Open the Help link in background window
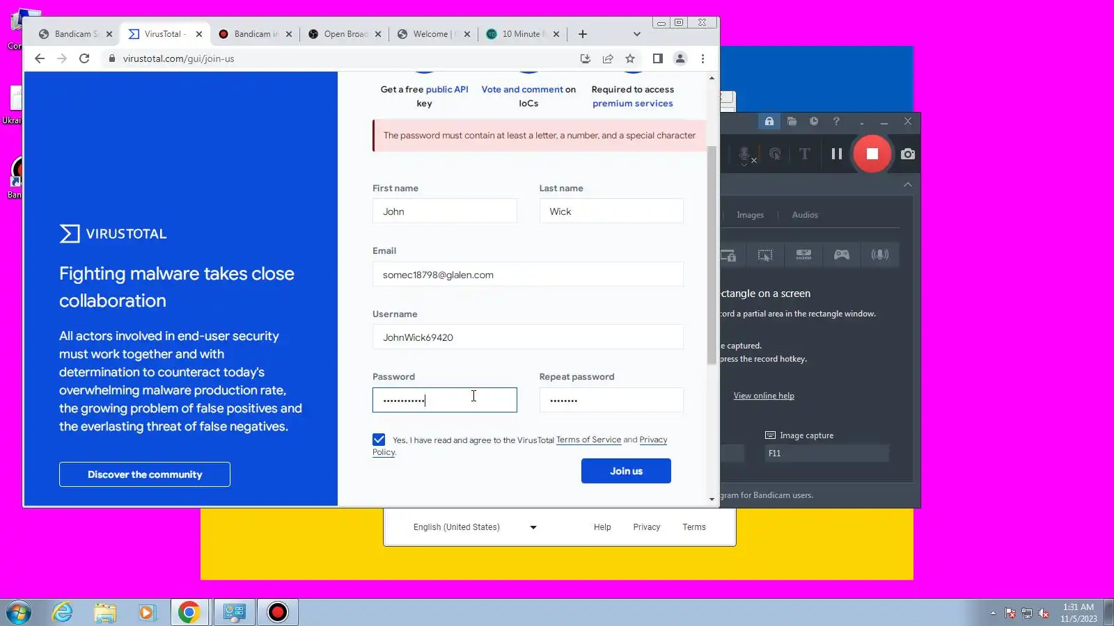 pyautogui.click(x=602, y=527)
